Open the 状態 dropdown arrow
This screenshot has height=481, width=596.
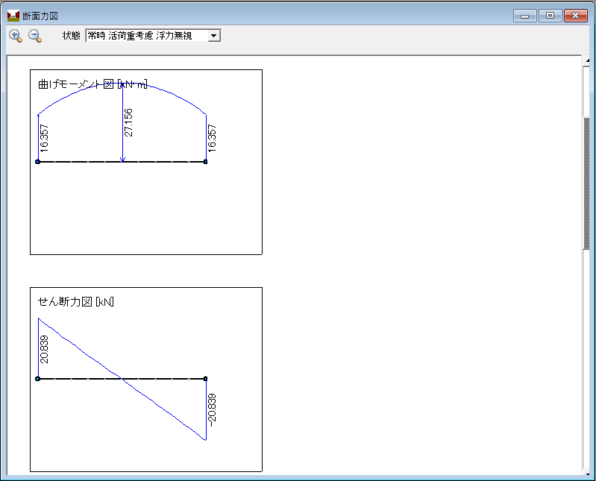coord(214,35)
